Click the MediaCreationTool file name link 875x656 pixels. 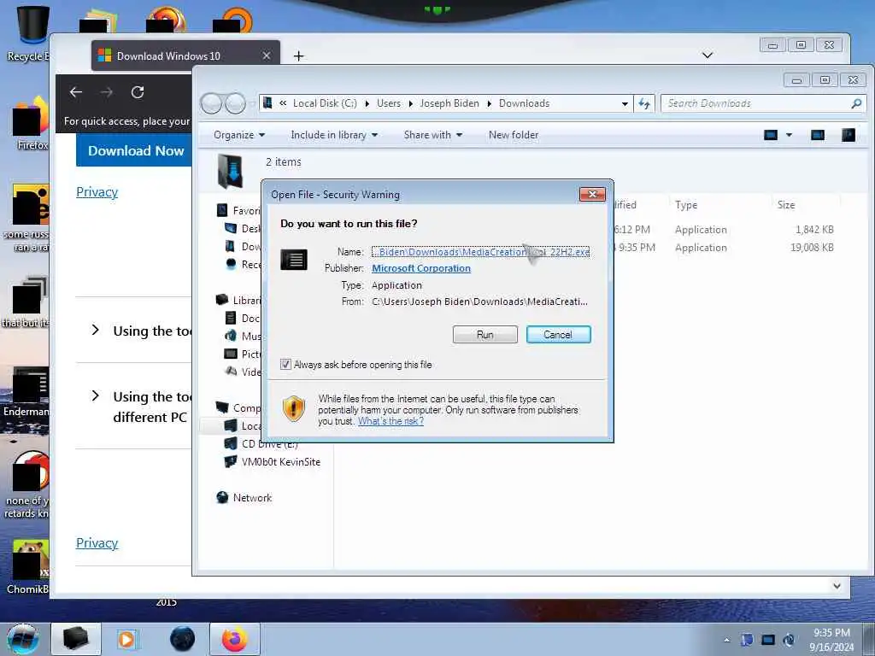(x=481, y=252)
